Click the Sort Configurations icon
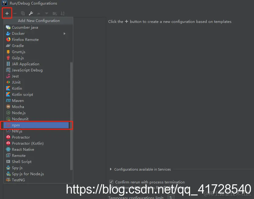The image size is (254, 199). 63,13
